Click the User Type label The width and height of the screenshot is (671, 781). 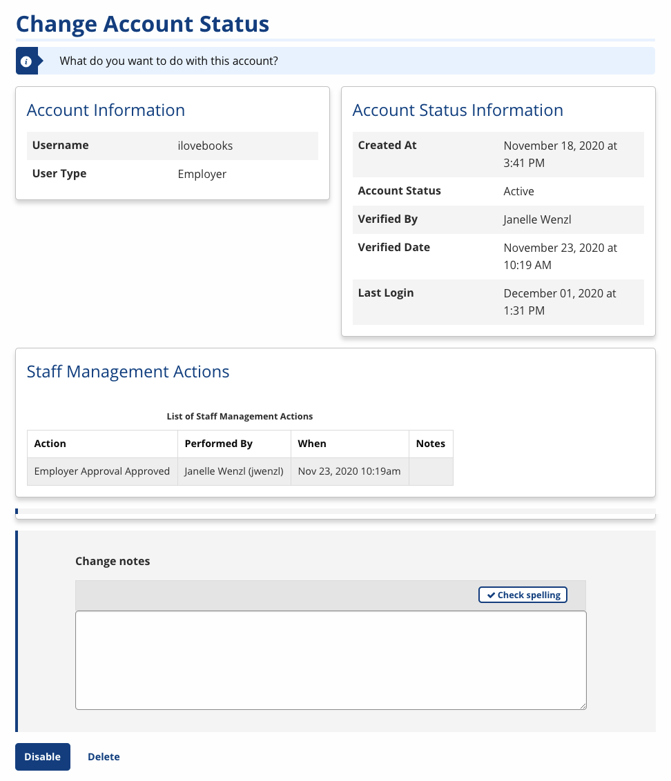click(59, 174)
